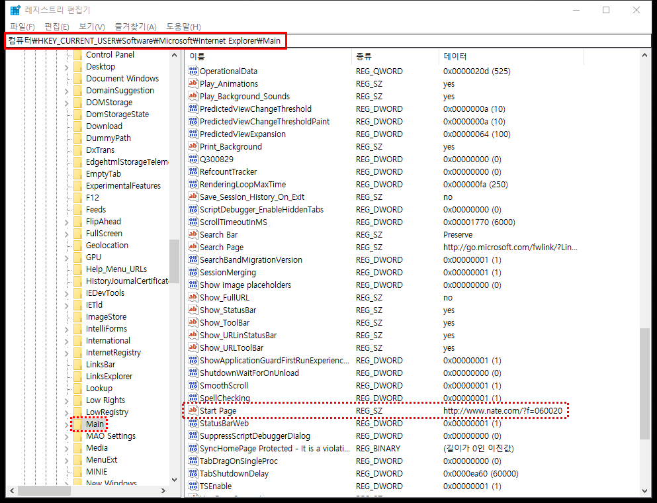This screenshot has height=503, width=657.
Task: Expand the DomainSuggestion key node
Action: (x=67, y=91)
